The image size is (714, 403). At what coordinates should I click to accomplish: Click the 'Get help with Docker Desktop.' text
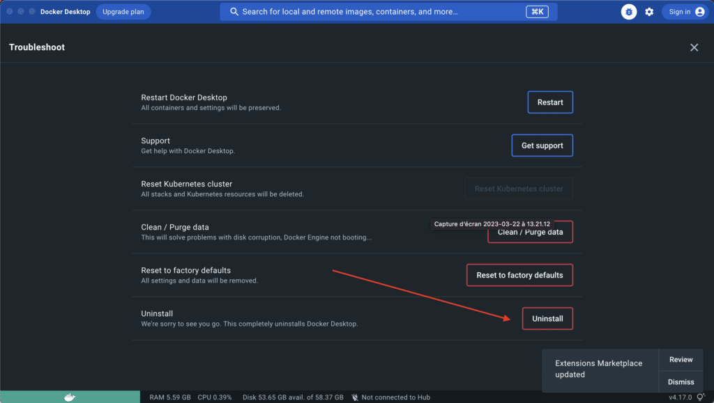point(188,151)
